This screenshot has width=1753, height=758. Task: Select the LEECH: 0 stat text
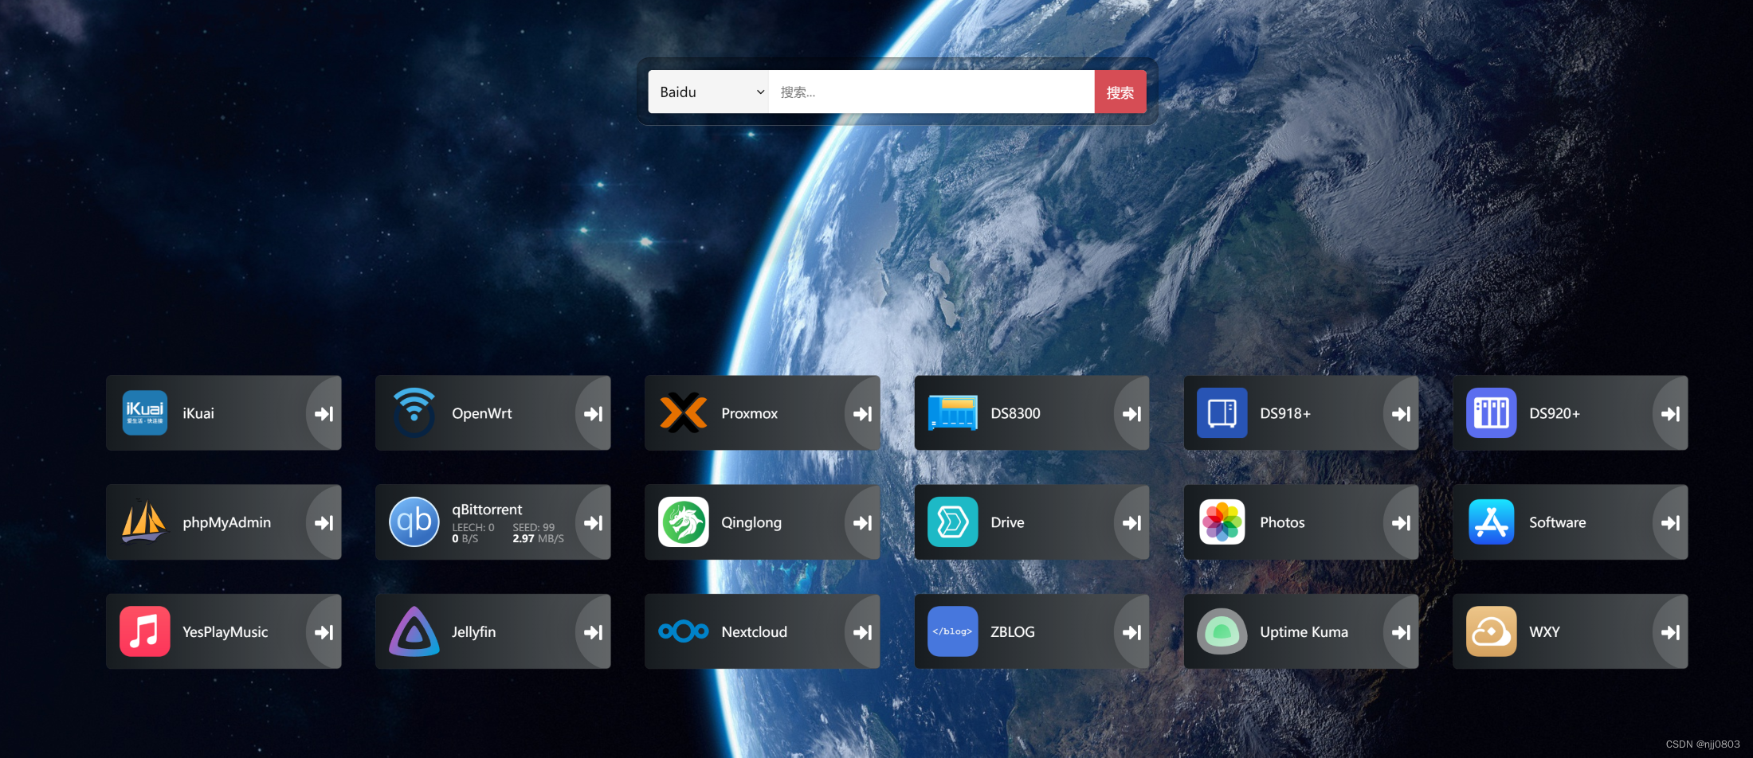click(x=473, y=527)
